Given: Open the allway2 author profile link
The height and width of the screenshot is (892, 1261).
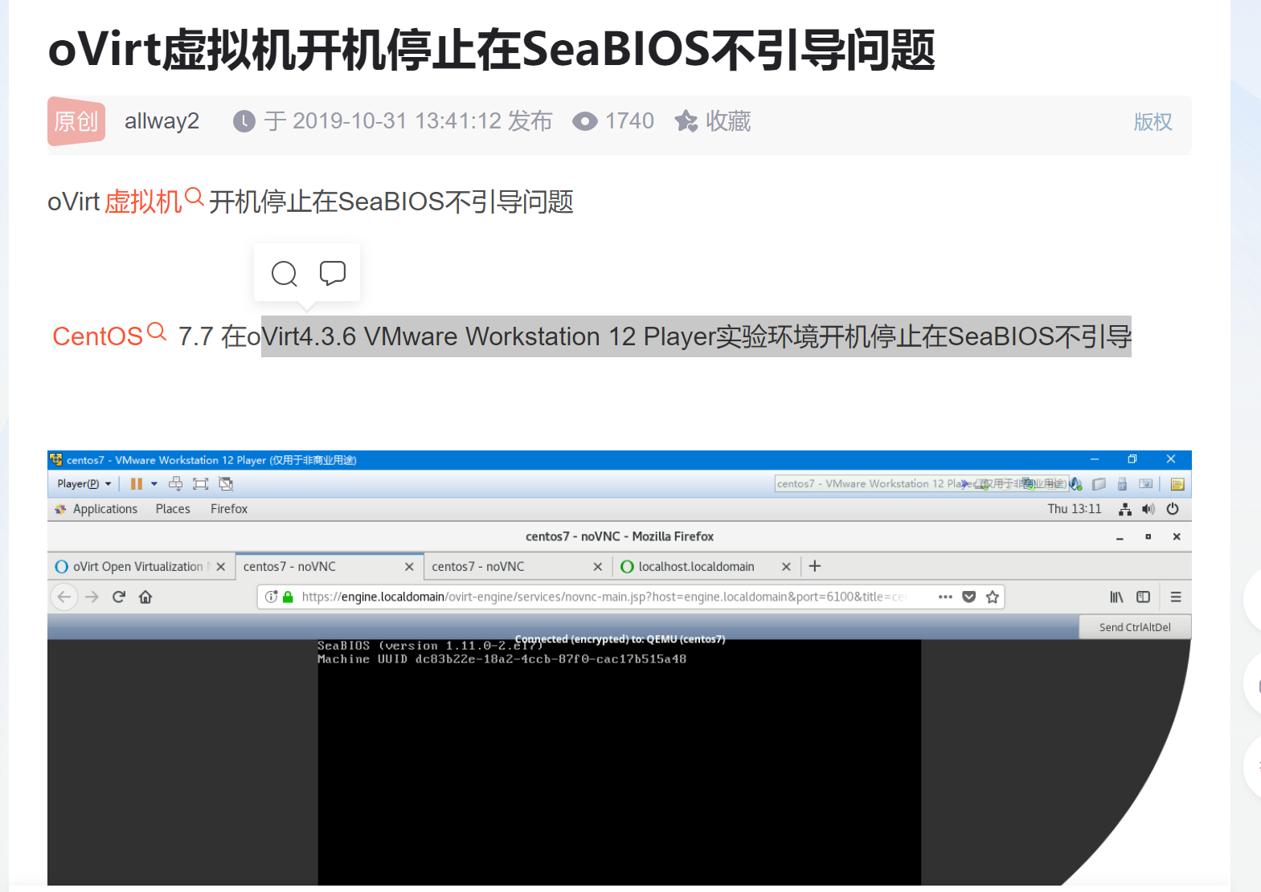Looking at the screenshot, I should pos(162,121).
